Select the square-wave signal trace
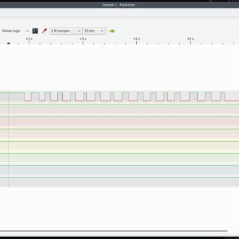 (x=119, y=97)
